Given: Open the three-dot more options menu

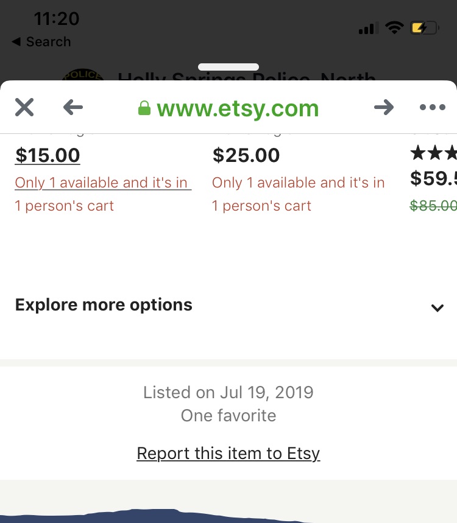Looking at the screenshot, I should [433, 108].
